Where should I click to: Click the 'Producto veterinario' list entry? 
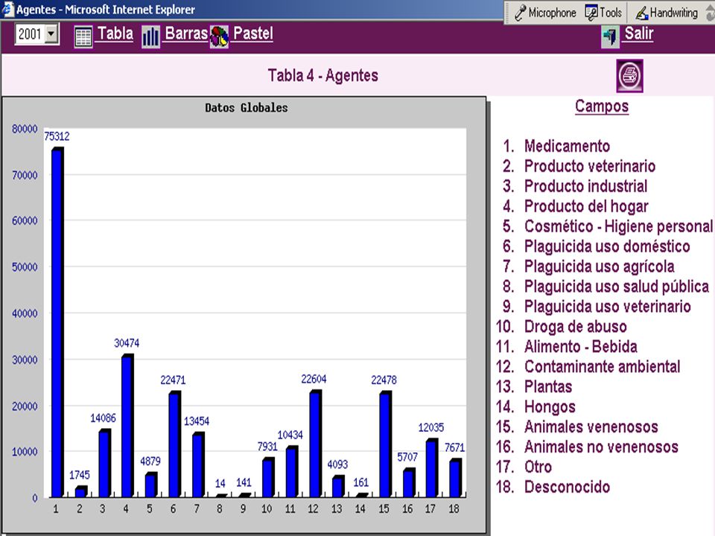(x=590, y=166)
